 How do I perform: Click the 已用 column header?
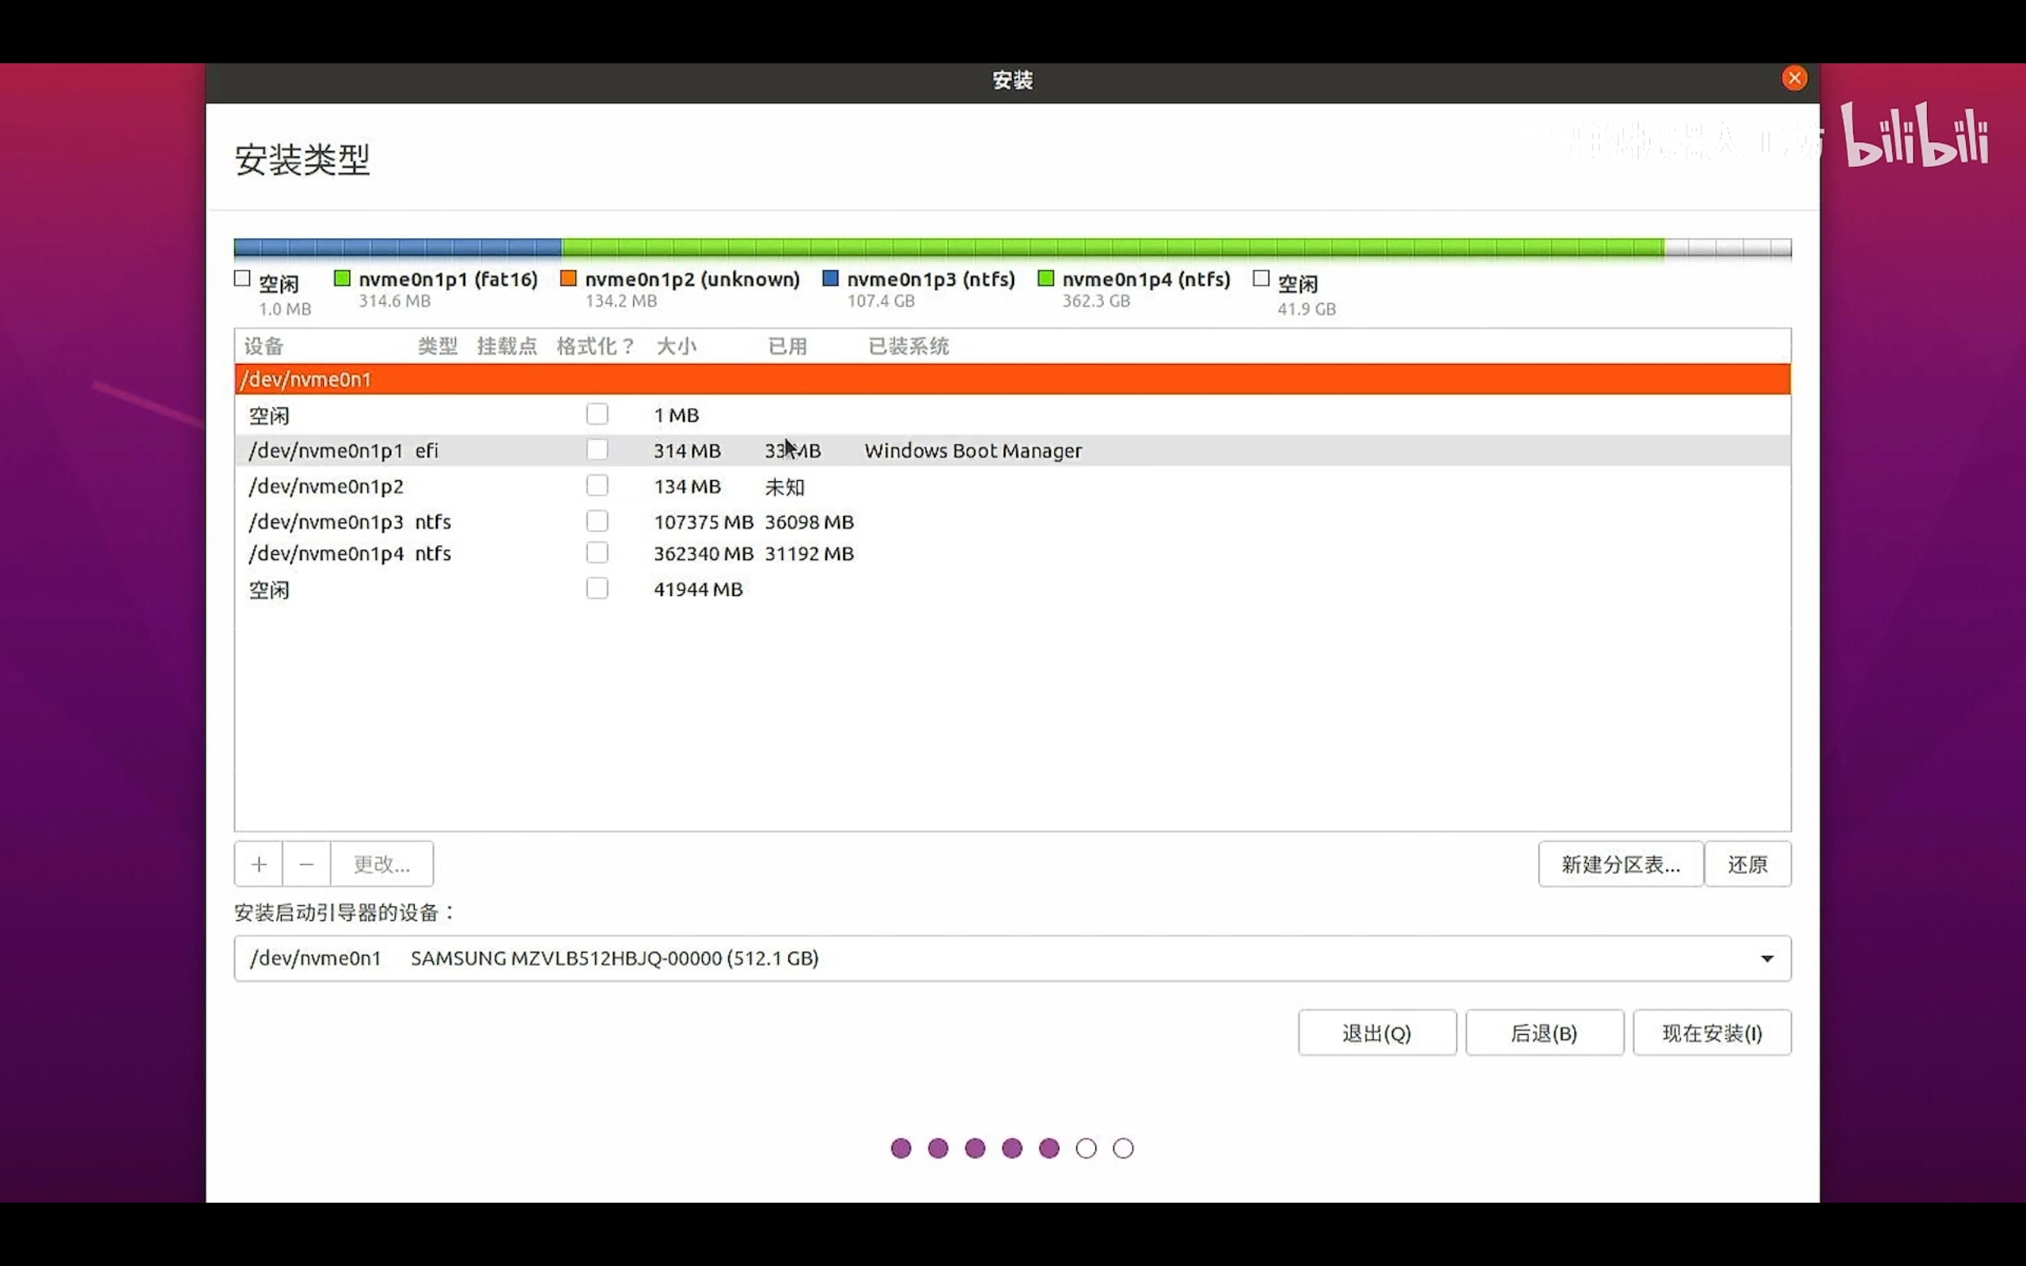pyautogui.click(x=787, y=347)
